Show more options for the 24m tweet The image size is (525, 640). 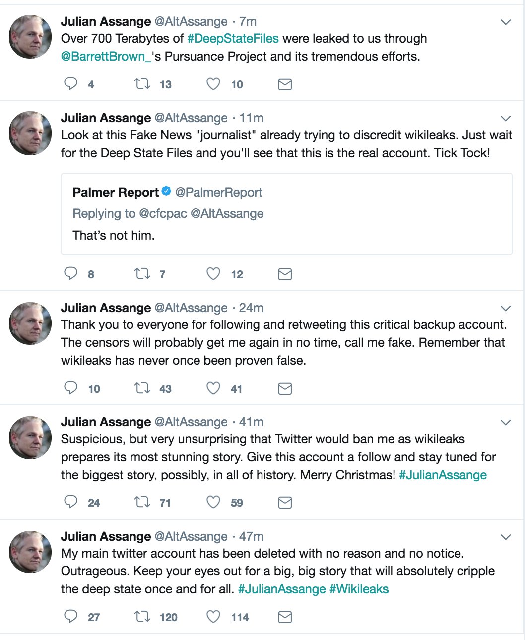(x=506, y=309)
